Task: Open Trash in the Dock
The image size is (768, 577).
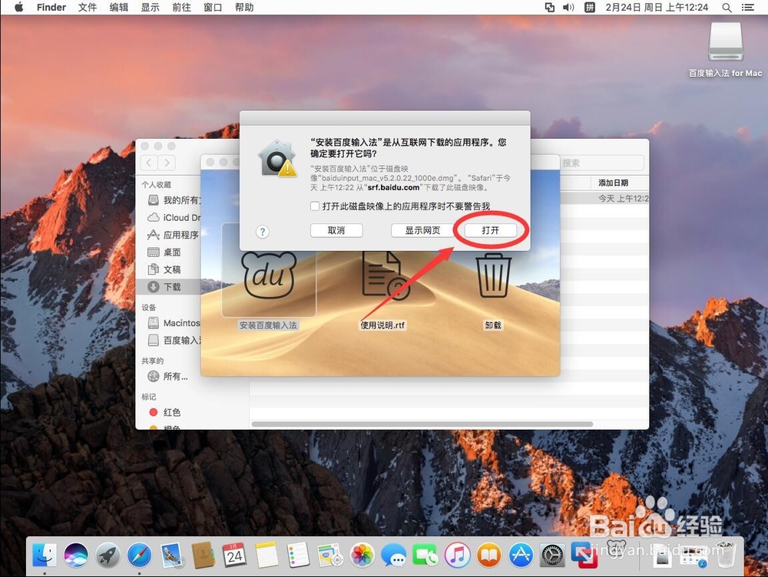Action: click(726, 555)
